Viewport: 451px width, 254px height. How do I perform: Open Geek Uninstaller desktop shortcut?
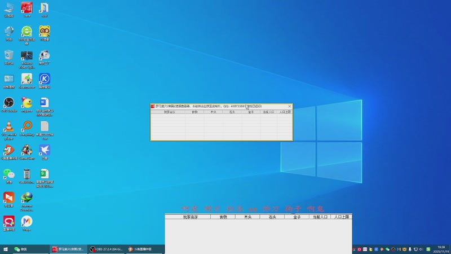click(x=26, y=176)
